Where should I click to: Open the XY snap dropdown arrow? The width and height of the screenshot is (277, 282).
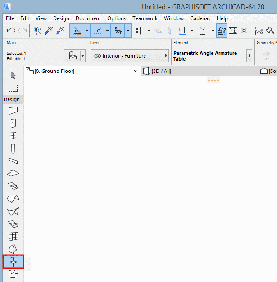(128, 31)
